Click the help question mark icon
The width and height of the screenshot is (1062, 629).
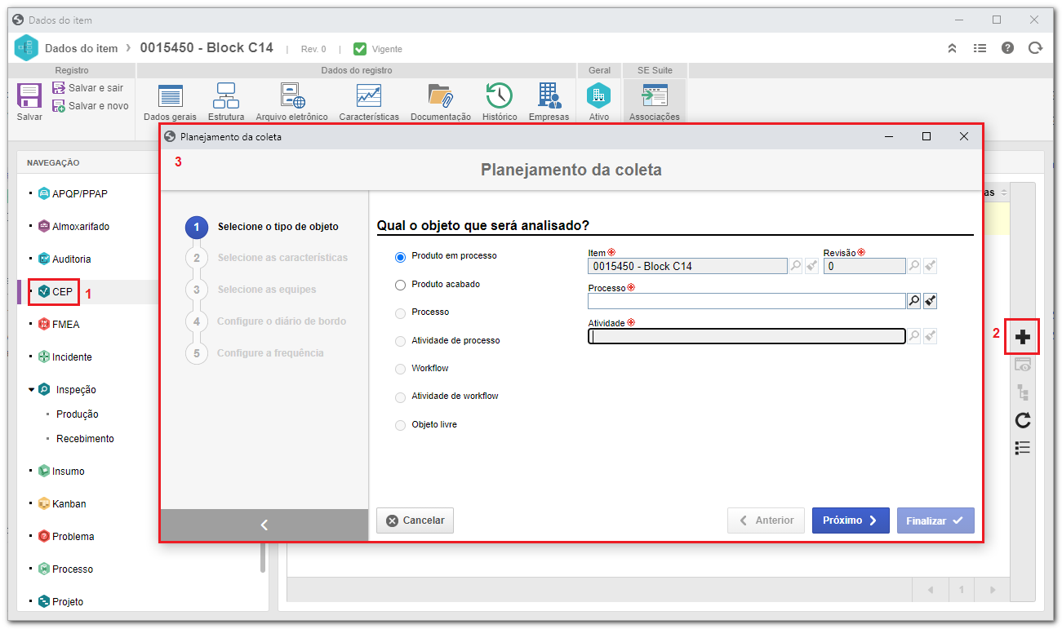pyautogui.click(x=1008, y=48)
